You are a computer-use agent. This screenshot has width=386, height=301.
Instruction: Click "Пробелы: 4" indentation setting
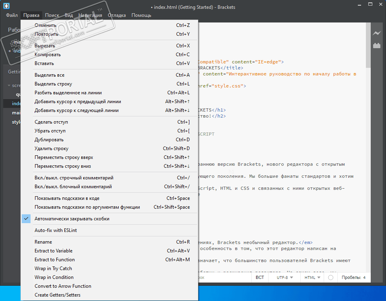[x=353, y=277]
